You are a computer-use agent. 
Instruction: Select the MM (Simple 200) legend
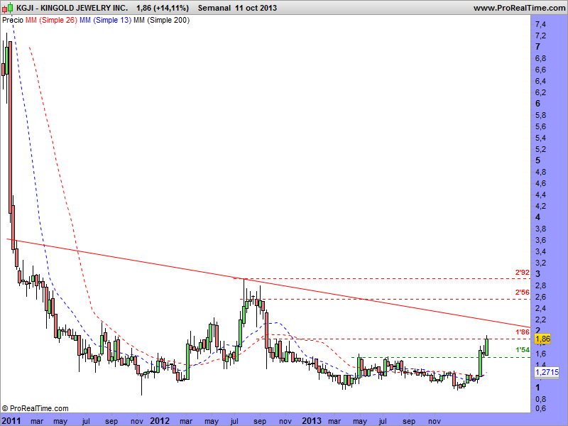[162, 21]
